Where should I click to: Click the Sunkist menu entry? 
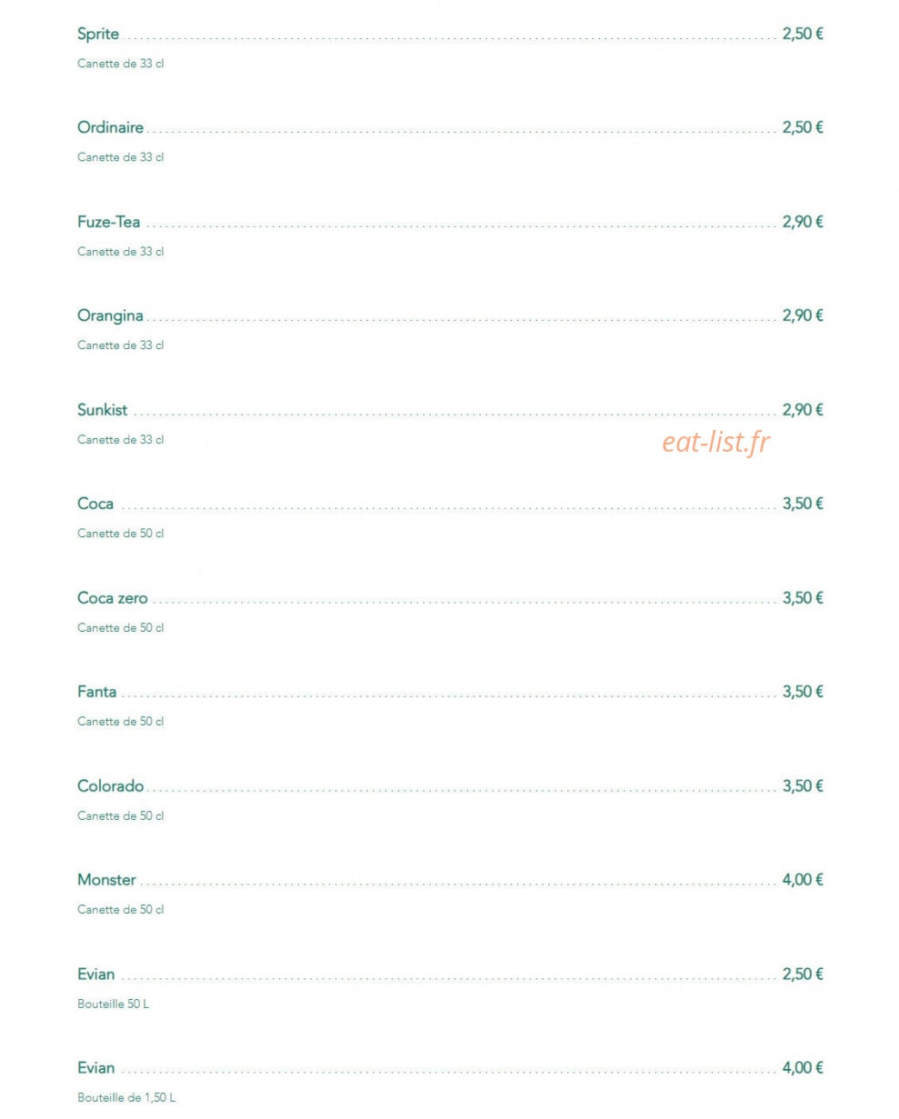103,410
